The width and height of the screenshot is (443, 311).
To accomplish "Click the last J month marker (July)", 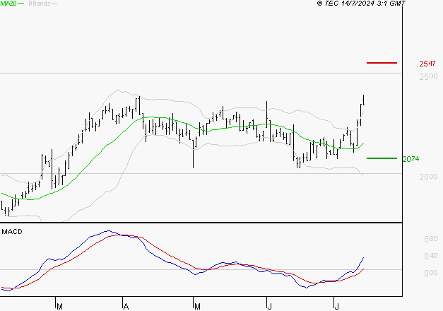I will point(336,307).
